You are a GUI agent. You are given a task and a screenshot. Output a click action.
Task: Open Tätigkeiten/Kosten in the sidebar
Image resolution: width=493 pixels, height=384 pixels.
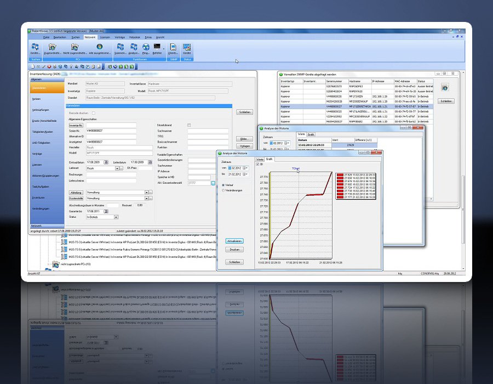(42, 132)
